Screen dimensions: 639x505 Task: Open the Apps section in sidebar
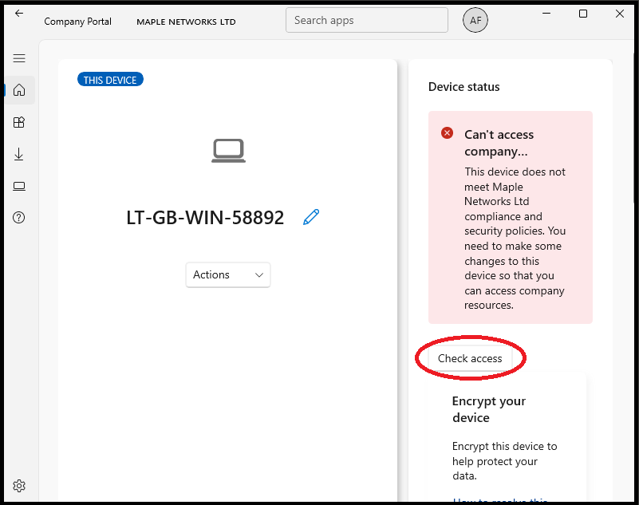(x=19, y=122)
